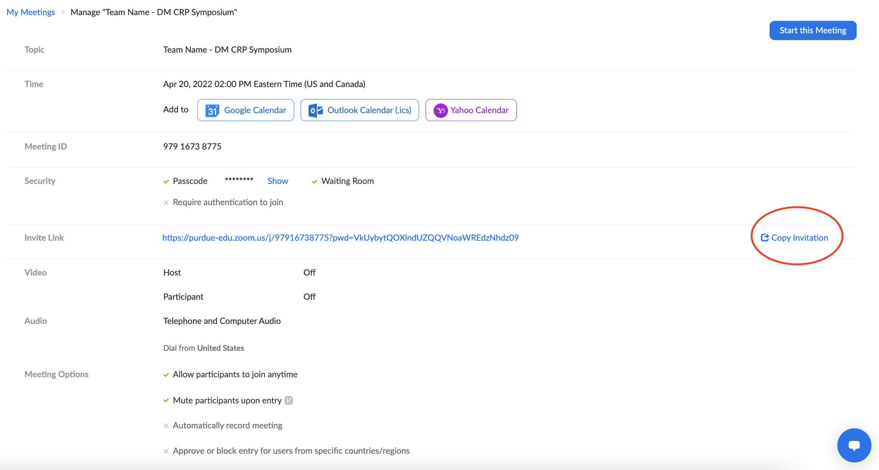Click the Host label under Video
Image resolution: width=879 pixels, height=470 pixels.
click(x=172, y=272)
